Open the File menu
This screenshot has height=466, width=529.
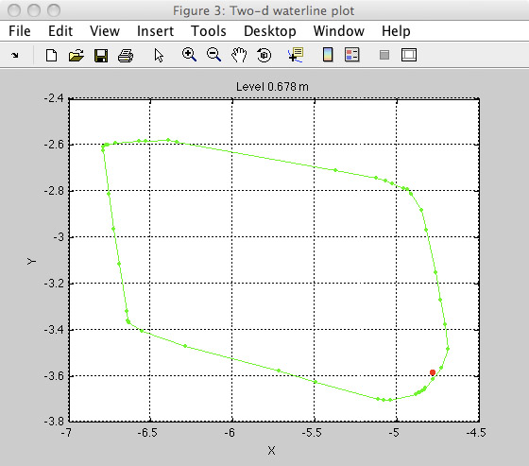(x=20, y=31)
